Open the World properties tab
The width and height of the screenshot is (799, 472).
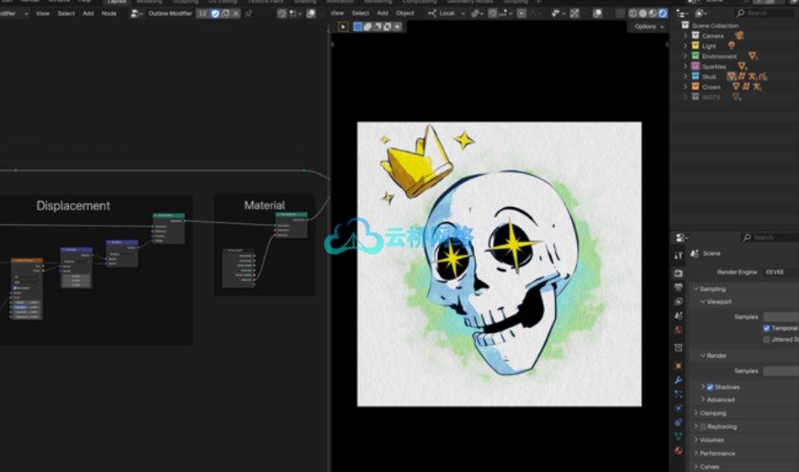(678, 330)
